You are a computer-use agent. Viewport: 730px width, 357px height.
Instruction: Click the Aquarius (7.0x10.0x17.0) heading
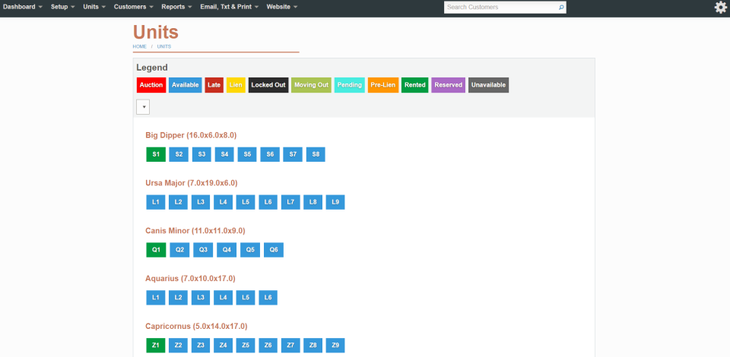190,279
